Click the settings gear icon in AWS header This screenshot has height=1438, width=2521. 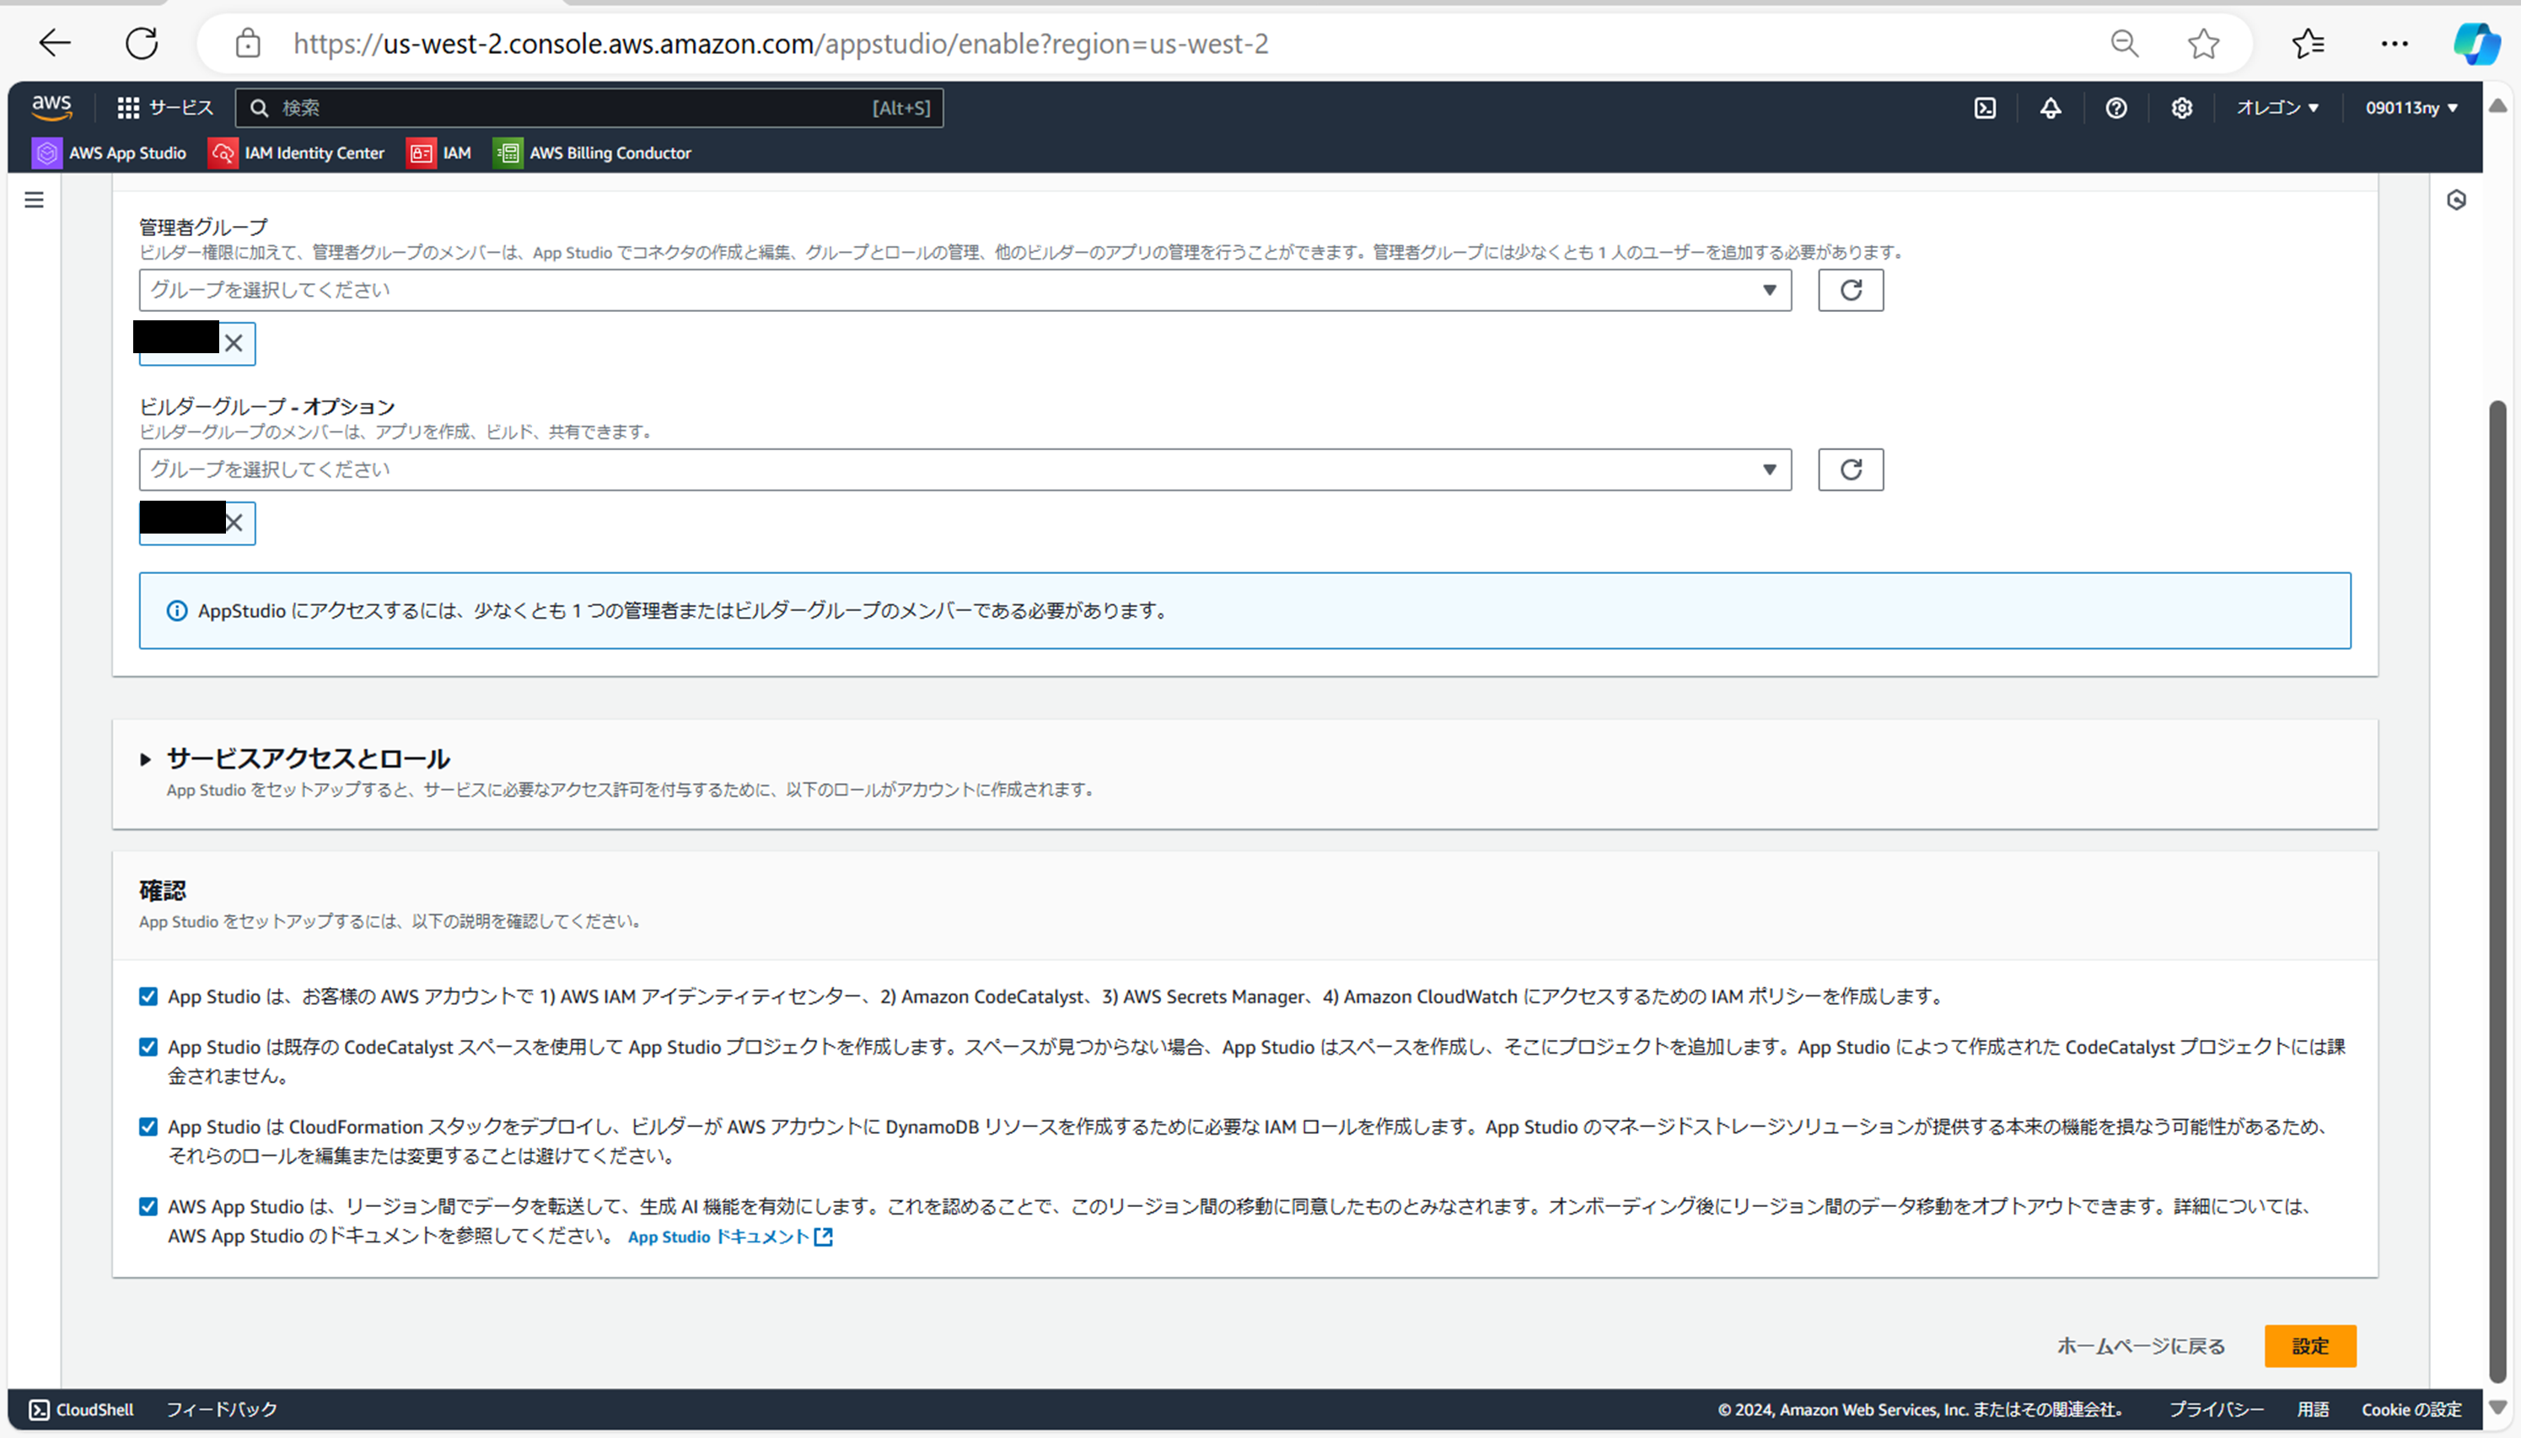click(x=2181, y=108)
